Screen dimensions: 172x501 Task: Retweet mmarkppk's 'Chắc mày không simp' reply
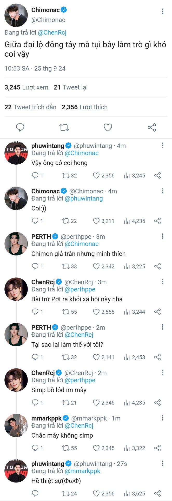pyautogui.click(x=69, y=448)
